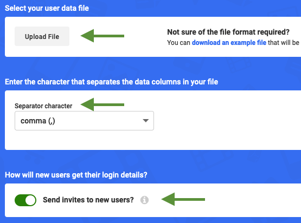Image resolution: width=301 pixels, height=223 pixels.
Task: Click the words You can before the download link
Action: [x=178, y=43]
